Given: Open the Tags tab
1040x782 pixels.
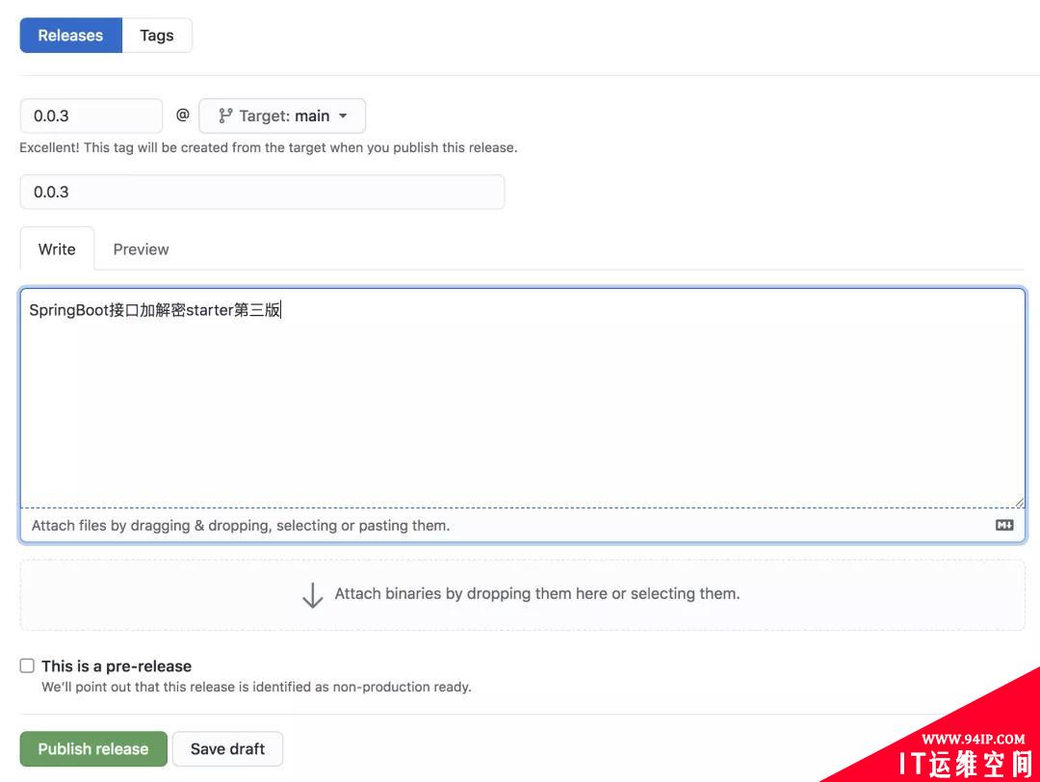Looking at the screenshot, I should click(157, 36).
